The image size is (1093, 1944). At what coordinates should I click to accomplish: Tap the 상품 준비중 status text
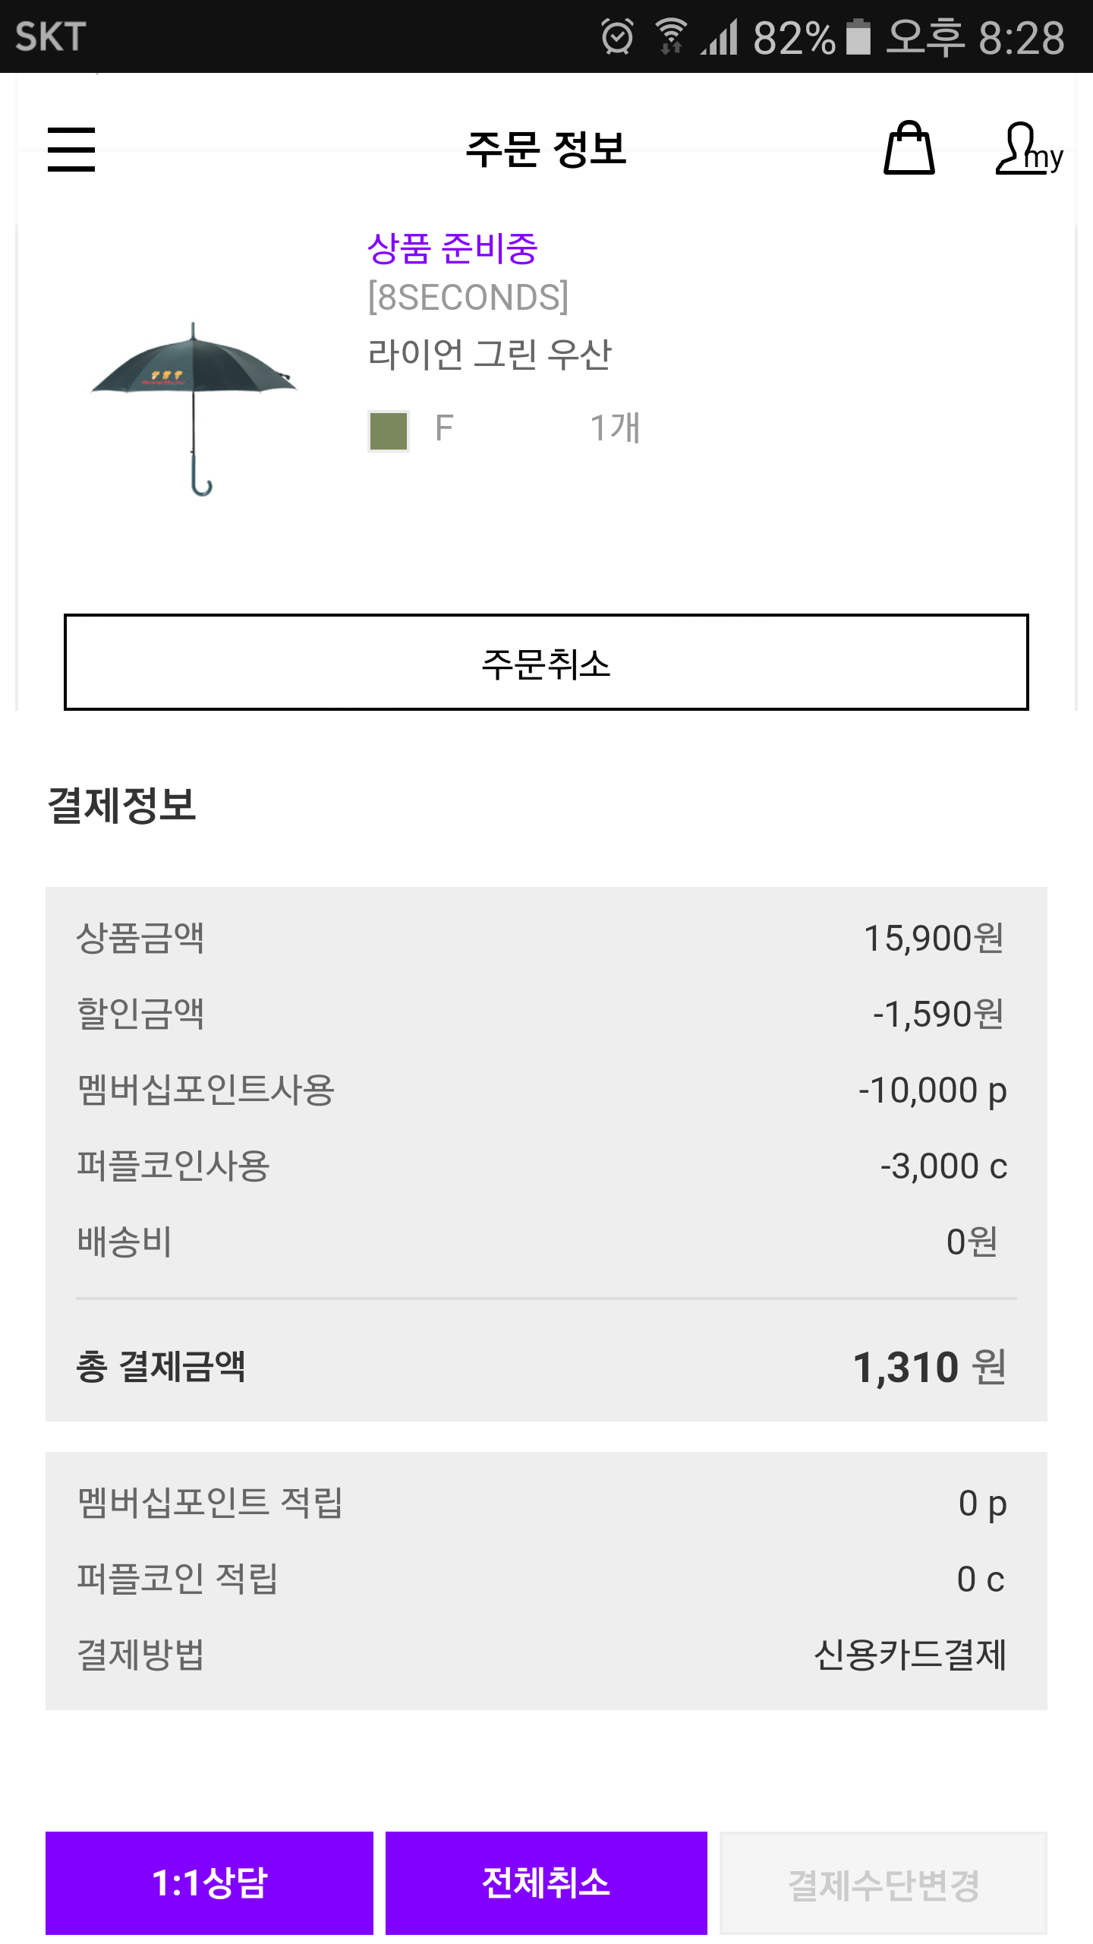pos(452,248)
